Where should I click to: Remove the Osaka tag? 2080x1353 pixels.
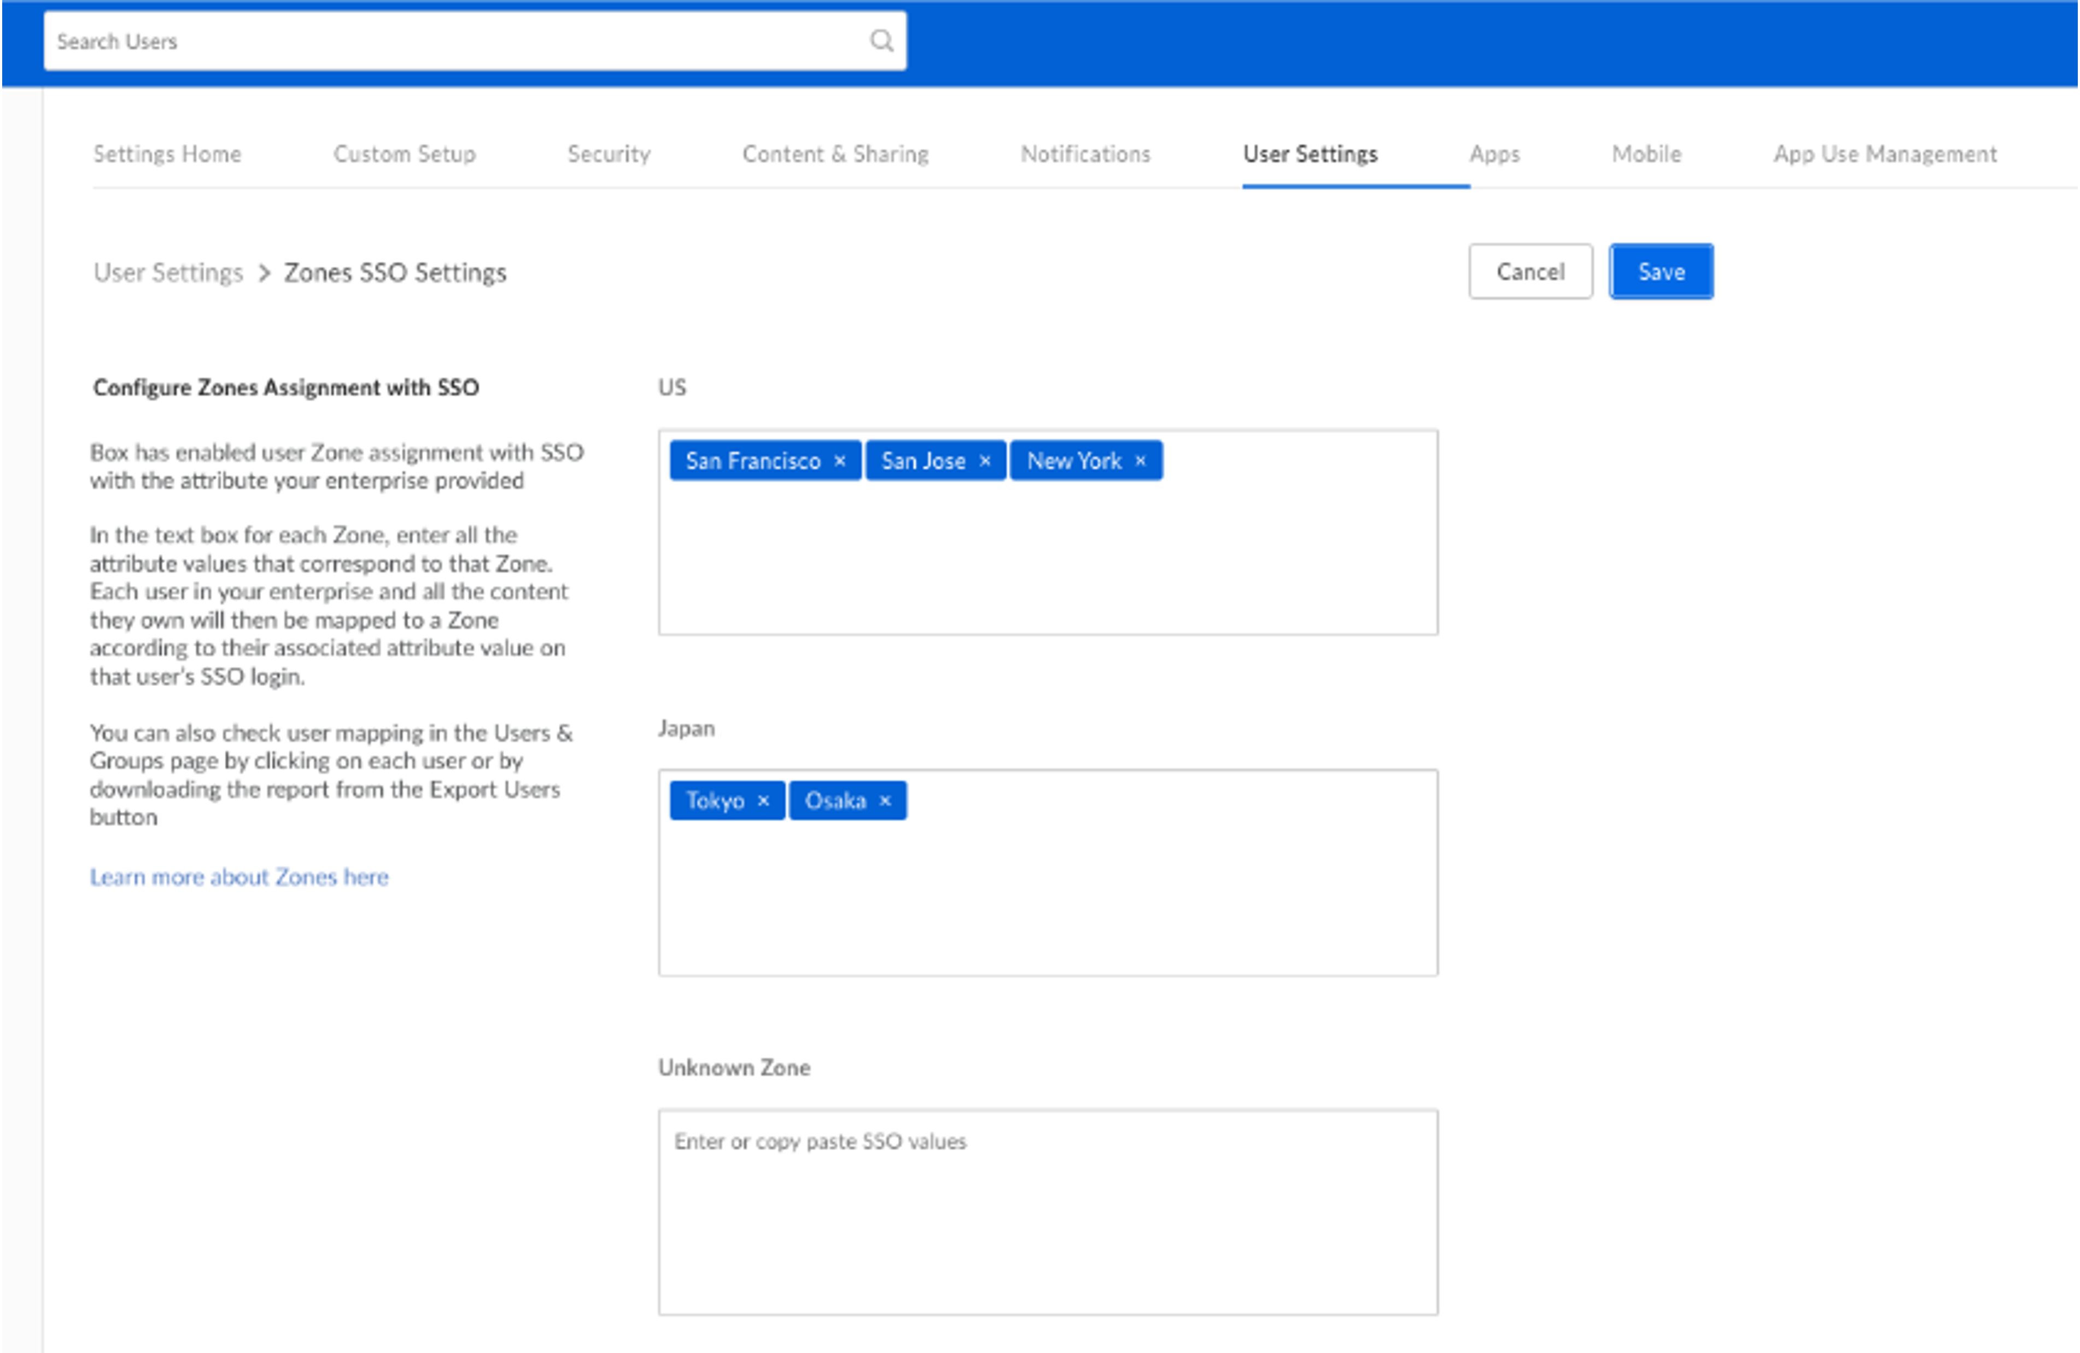[x=885, y=801]
